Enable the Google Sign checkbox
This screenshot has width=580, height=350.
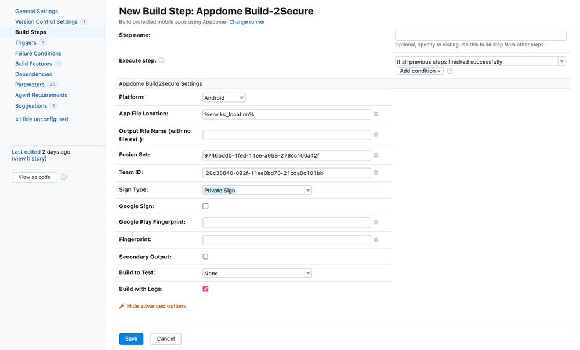pos(205,206)
